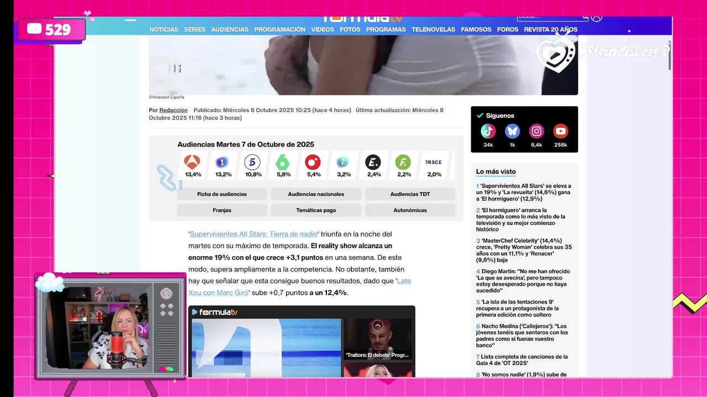Play the main FormulaTV video
The width and height of the screenshot is (707, 397).
point(266,348)
